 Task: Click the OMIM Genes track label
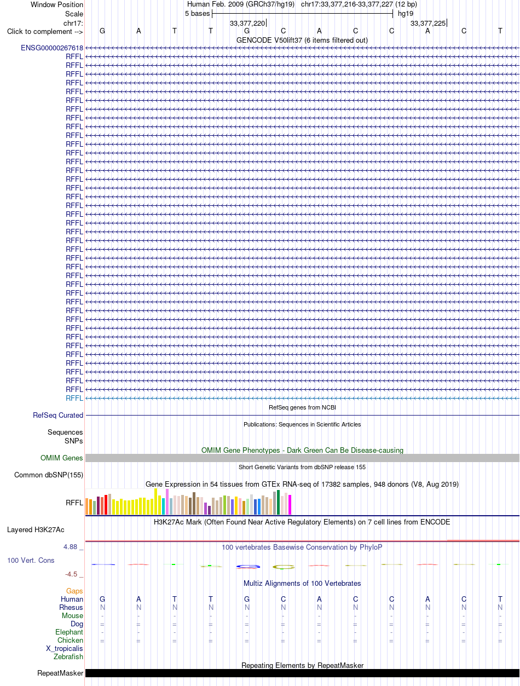coord(62,458)
